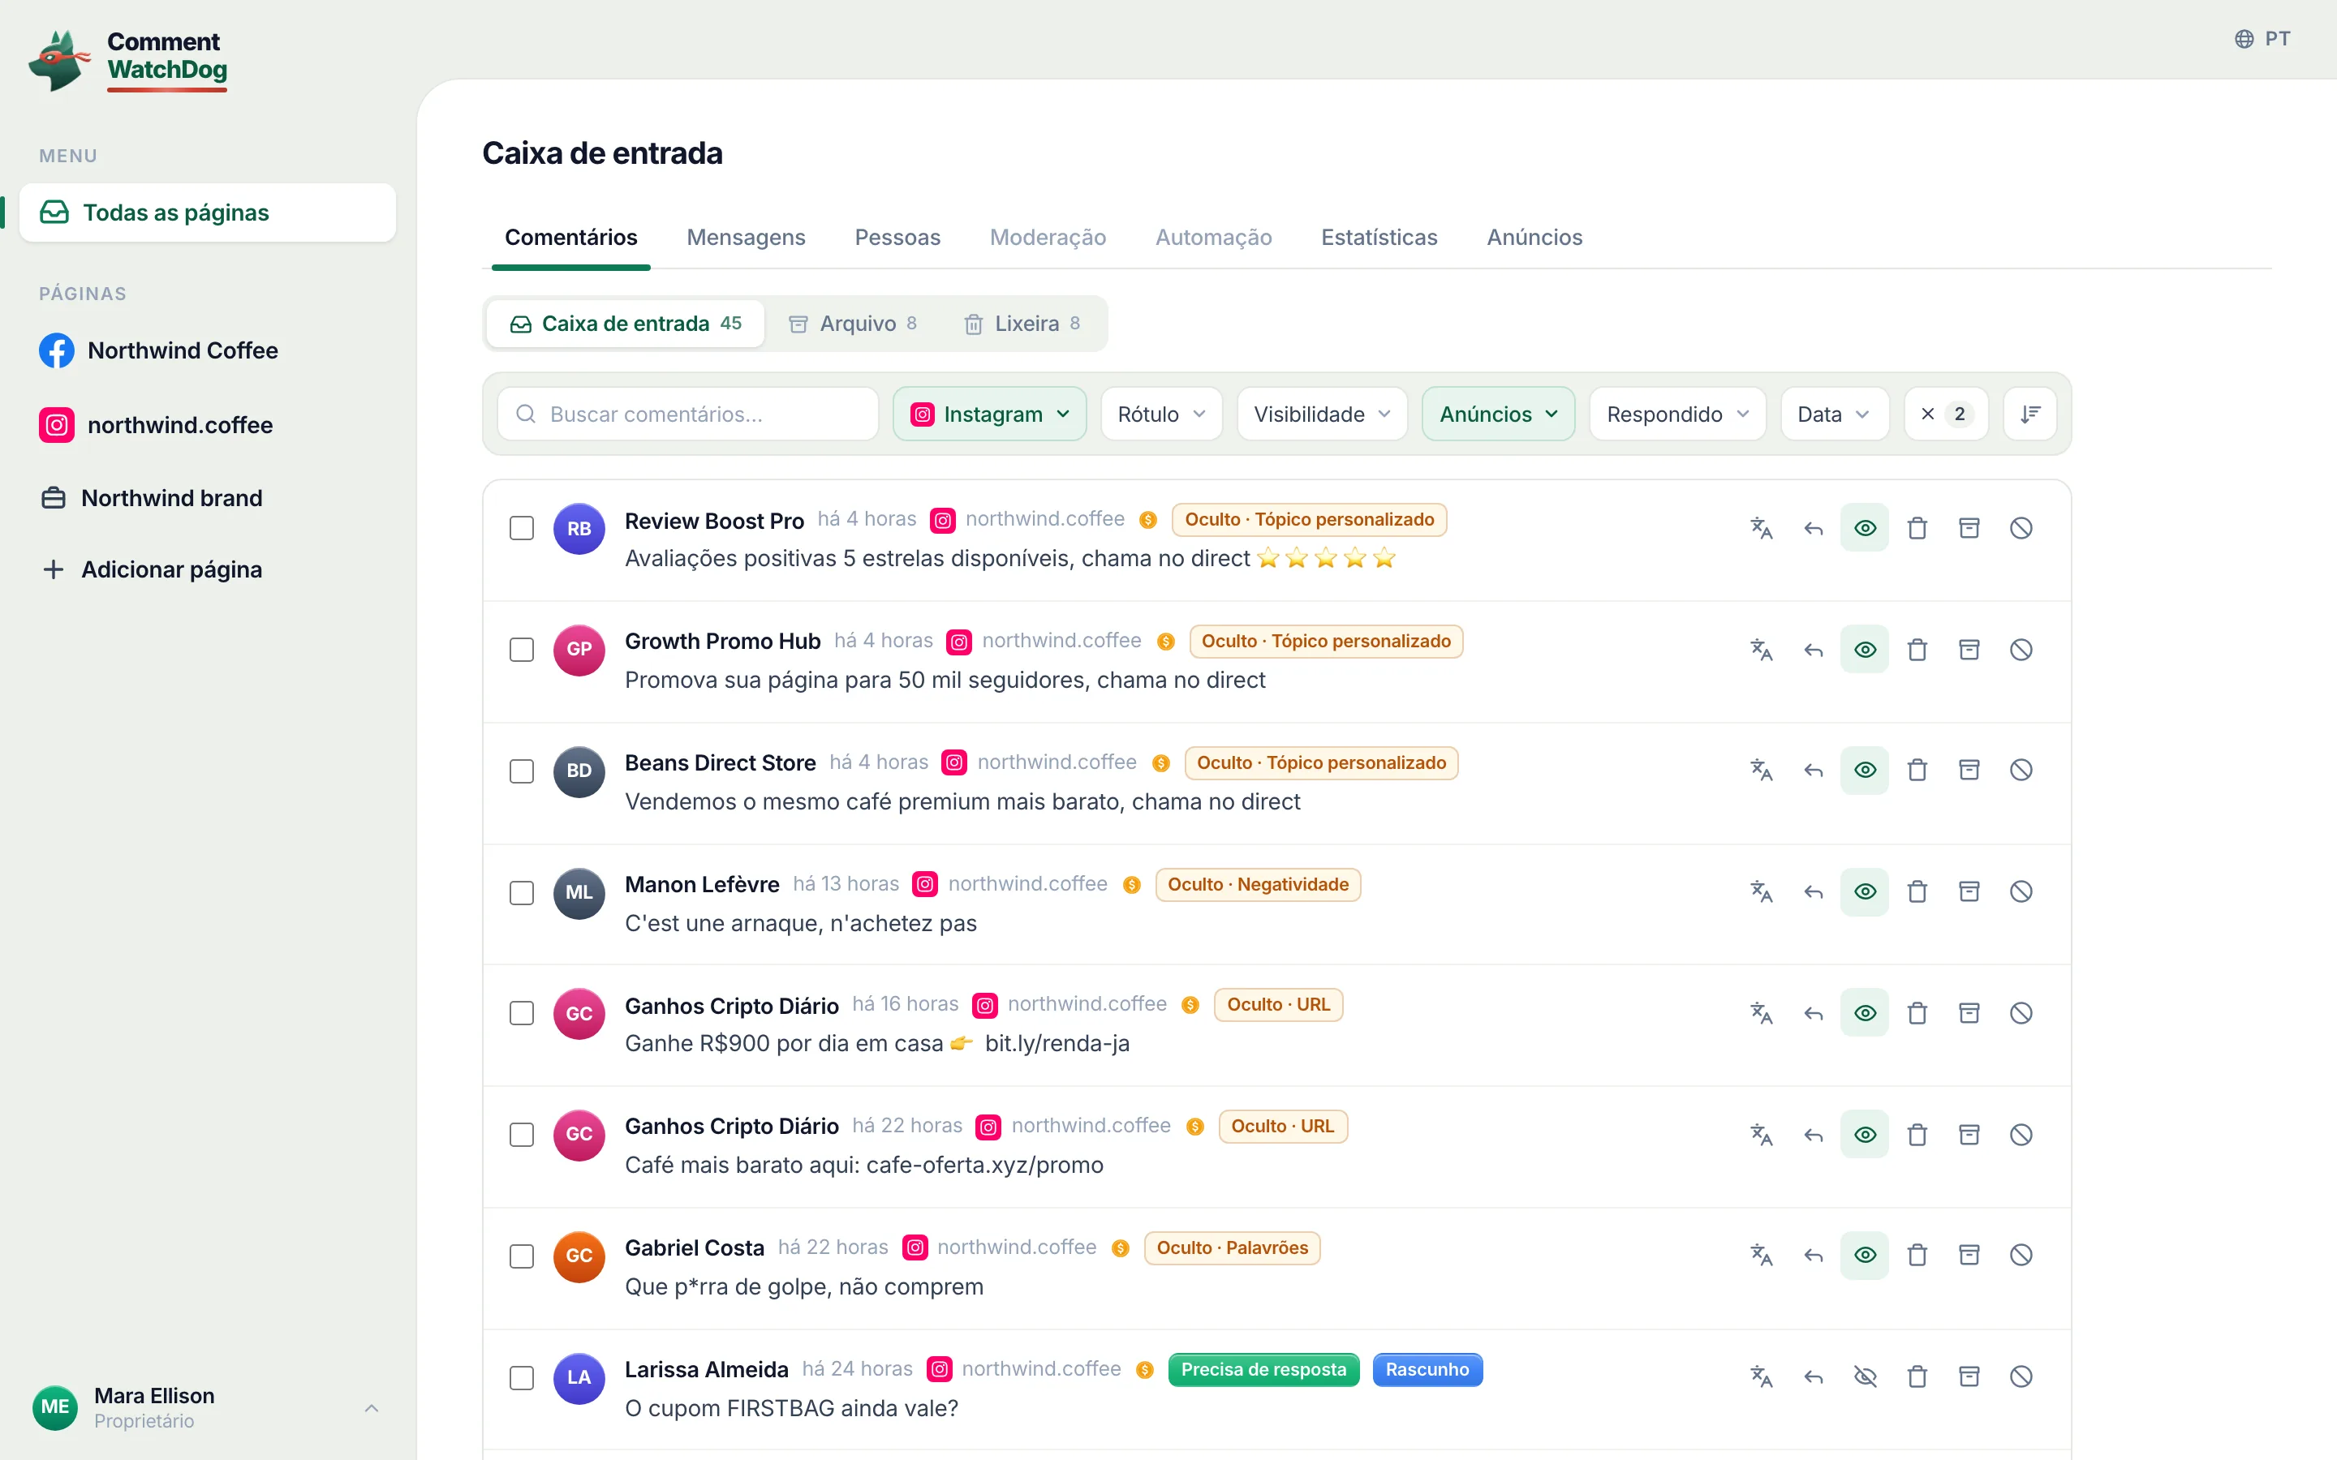Go to the Estatísticas tab
Screen dimensions: 2337x1460
pyautogui.click(x=1379, y=238)
